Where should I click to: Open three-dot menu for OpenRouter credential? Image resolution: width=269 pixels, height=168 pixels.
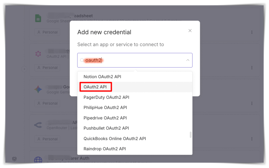pyautogui.click(x=252, y=139)
